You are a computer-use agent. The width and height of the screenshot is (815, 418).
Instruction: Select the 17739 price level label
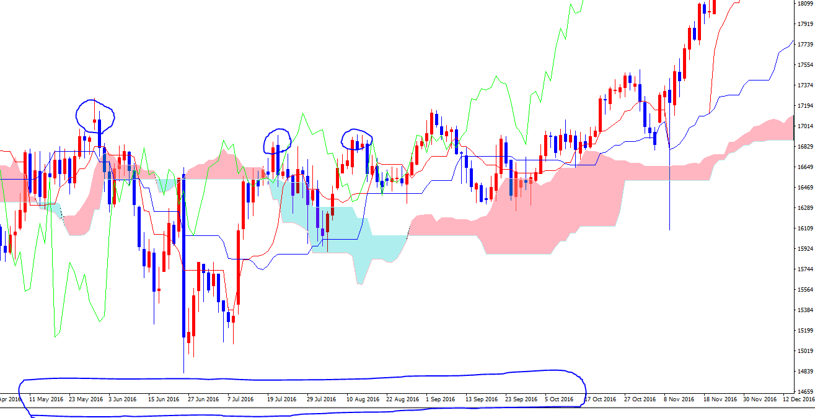(x=804, y=45)
